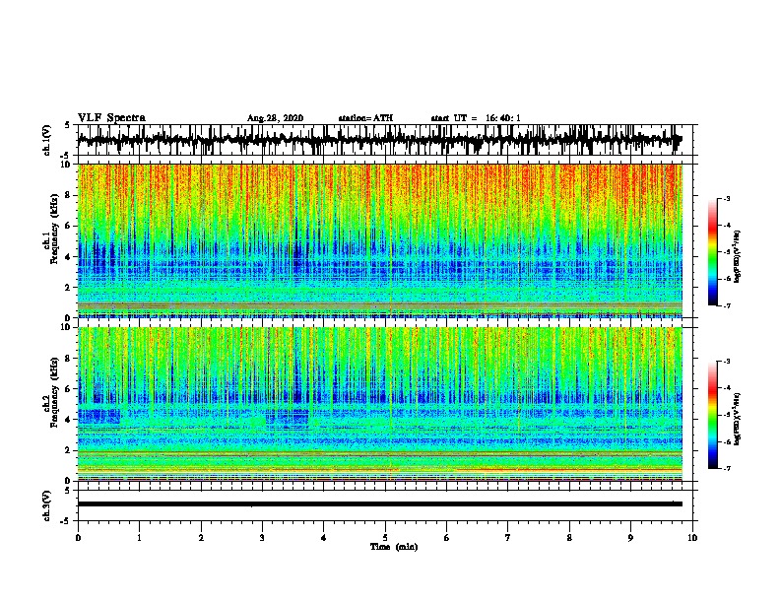Screen dimensions: 780x603
Task: Click the 'ch.3(V)' axis label at bottom
Action: (x=47, y=505)
